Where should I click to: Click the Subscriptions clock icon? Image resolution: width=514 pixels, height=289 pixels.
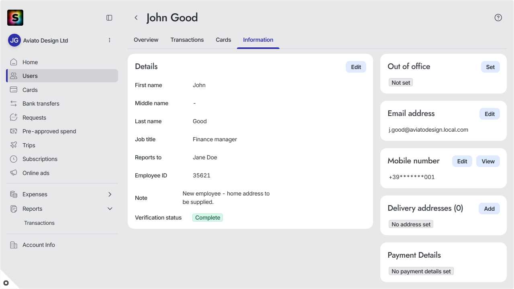point(14,159)
